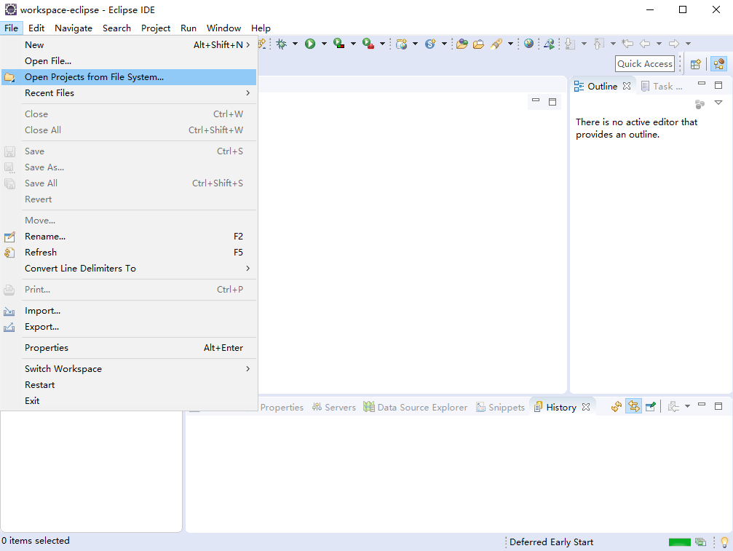
Task: Open the Run dropdown arrow
Action: 324,44
